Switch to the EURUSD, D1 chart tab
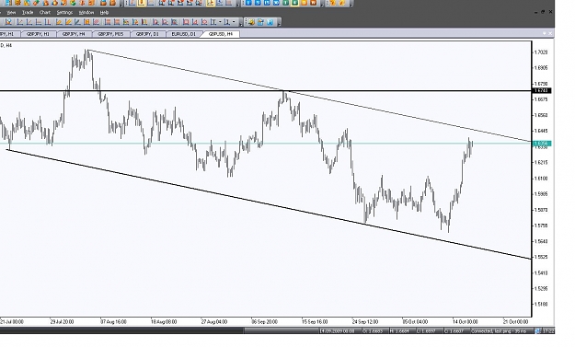The width and height of the screenshot is (575, 347). click(183, 34)
